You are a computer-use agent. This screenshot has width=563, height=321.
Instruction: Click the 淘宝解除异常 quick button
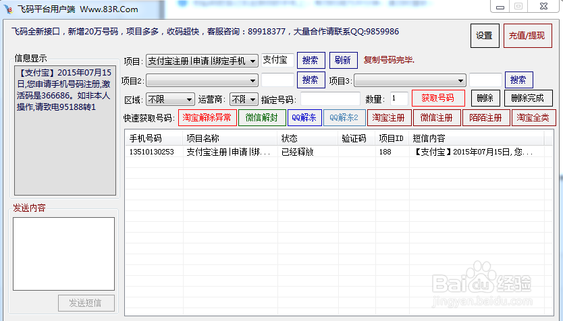[x=207, y=117]
